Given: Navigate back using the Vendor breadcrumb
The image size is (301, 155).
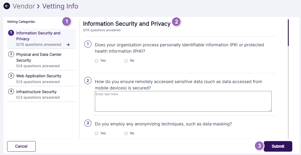Looking at the screenshot, I should pyautogui.click(x=24, y=6).
